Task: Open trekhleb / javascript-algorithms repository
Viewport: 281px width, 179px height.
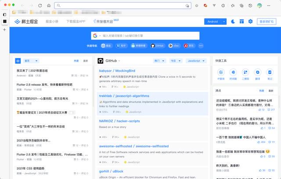Action: [124, 96]
